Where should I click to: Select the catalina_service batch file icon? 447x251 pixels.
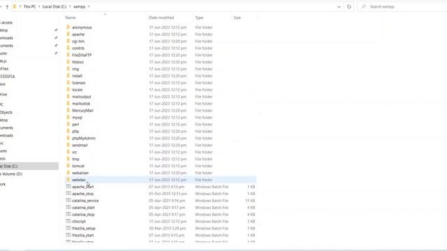(68, 200)
